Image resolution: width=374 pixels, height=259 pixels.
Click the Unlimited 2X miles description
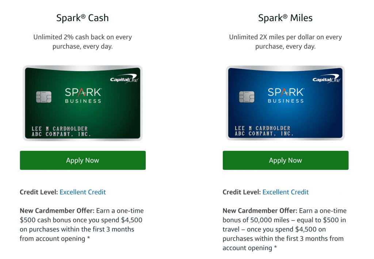285,42
